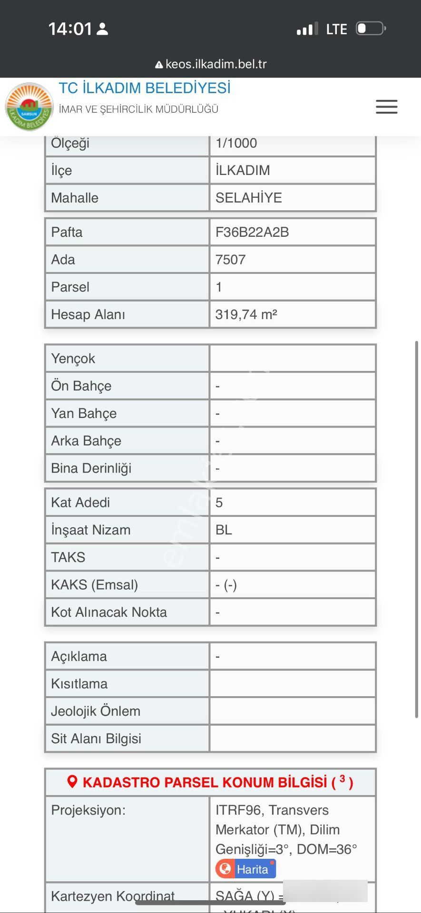This screenshot has height=913, width=421.
Task: Tap the Mahalle value SELAHİYE
Action: [x=248, y=198]
